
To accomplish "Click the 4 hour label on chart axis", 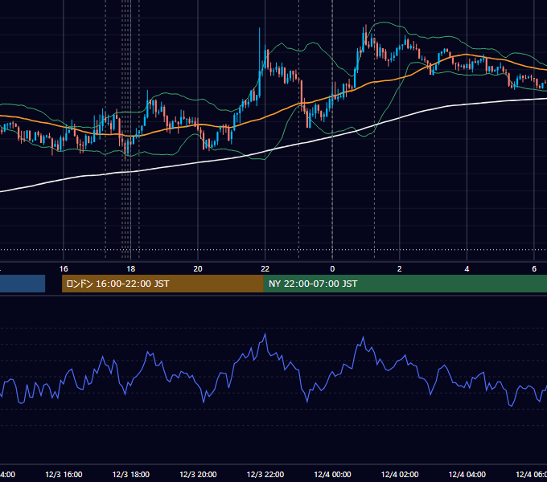I will pyautogui.click(x=467, y=269).
